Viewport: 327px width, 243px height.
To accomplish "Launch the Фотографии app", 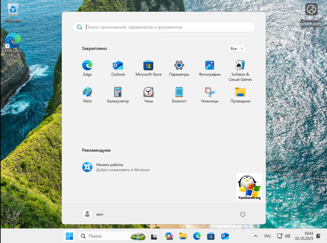I will pyautogui.click(x=210, y=66).
